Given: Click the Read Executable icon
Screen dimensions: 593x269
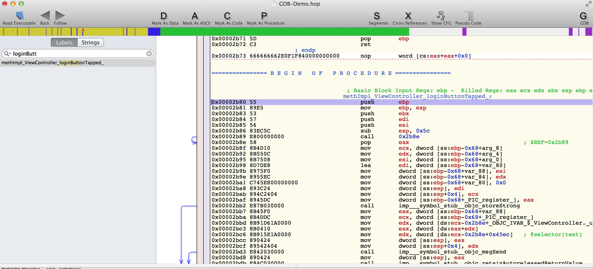Looking at the screenshot, I should point(19,16).
